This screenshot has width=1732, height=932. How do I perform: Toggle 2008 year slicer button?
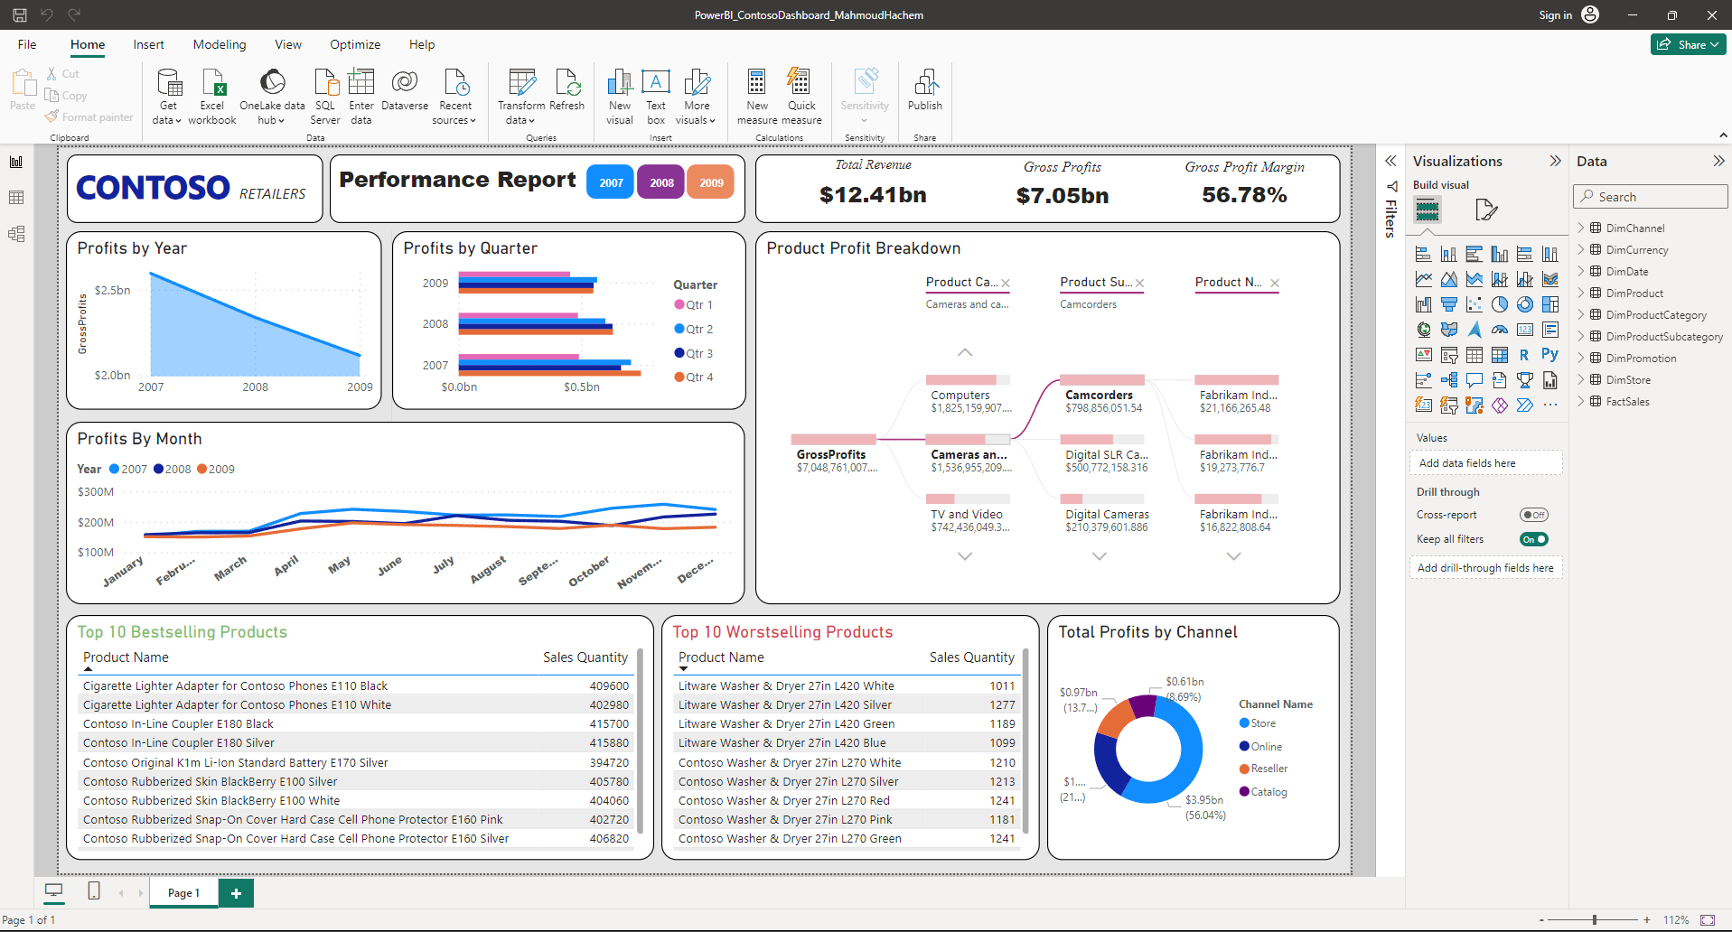tap(661, 182)
